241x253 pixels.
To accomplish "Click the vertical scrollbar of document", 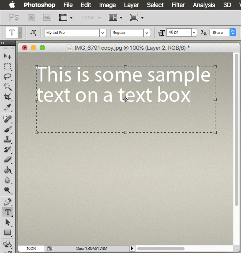I will [237, 130].
